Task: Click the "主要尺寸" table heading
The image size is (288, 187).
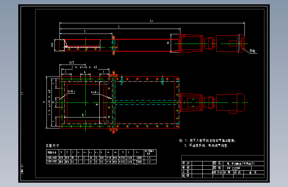Action: (52, 146)
